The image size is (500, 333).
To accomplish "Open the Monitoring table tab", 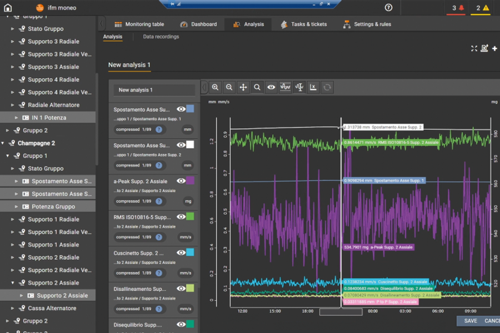I will point(139,24).
